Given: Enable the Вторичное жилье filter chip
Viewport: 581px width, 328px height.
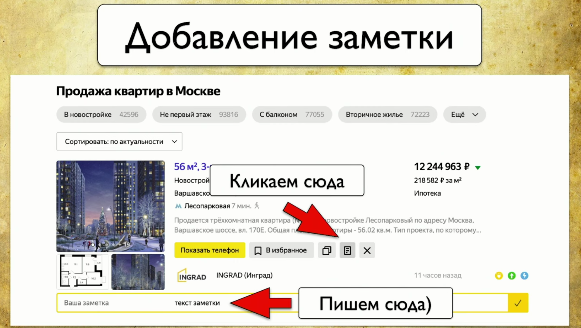Looking at the screenshot, I should [387, 115].
